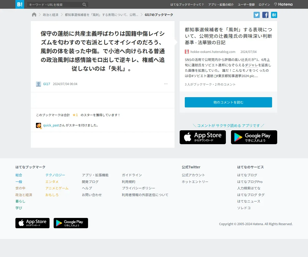Open 公式アカウント Twitter link
Screen dimensions: 308x257
pyautogui.click(x=193, y=175)
